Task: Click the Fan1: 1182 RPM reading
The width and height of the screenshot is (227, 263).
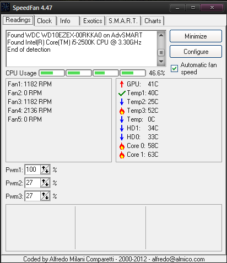Action: pos(30,84)
